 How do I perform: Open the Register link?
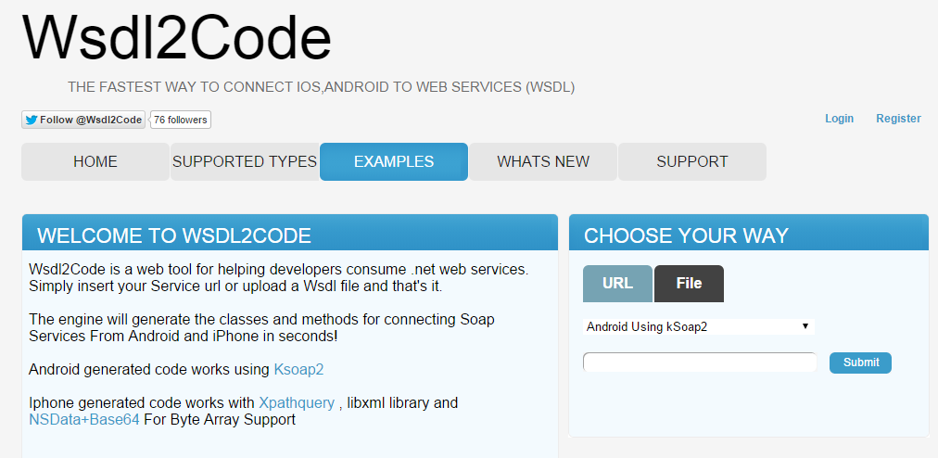pos(898,119)
